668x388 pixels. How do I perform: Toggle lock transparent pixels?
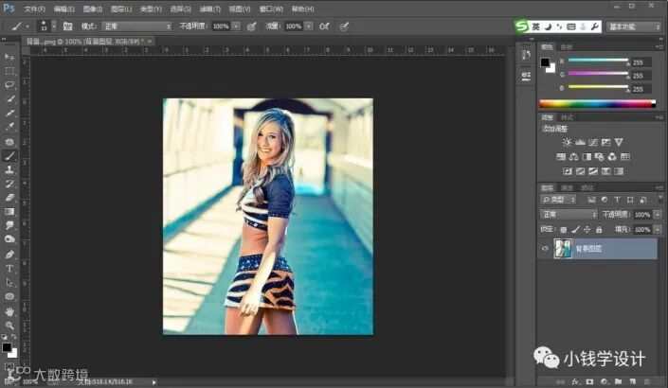[x=564, y=230]
